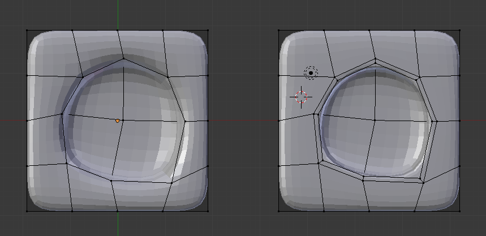The image size is (486, 236).
Task: Click the red-white 3D cursor crosshair
Action: pyautogui.click(x=301, y=97)
